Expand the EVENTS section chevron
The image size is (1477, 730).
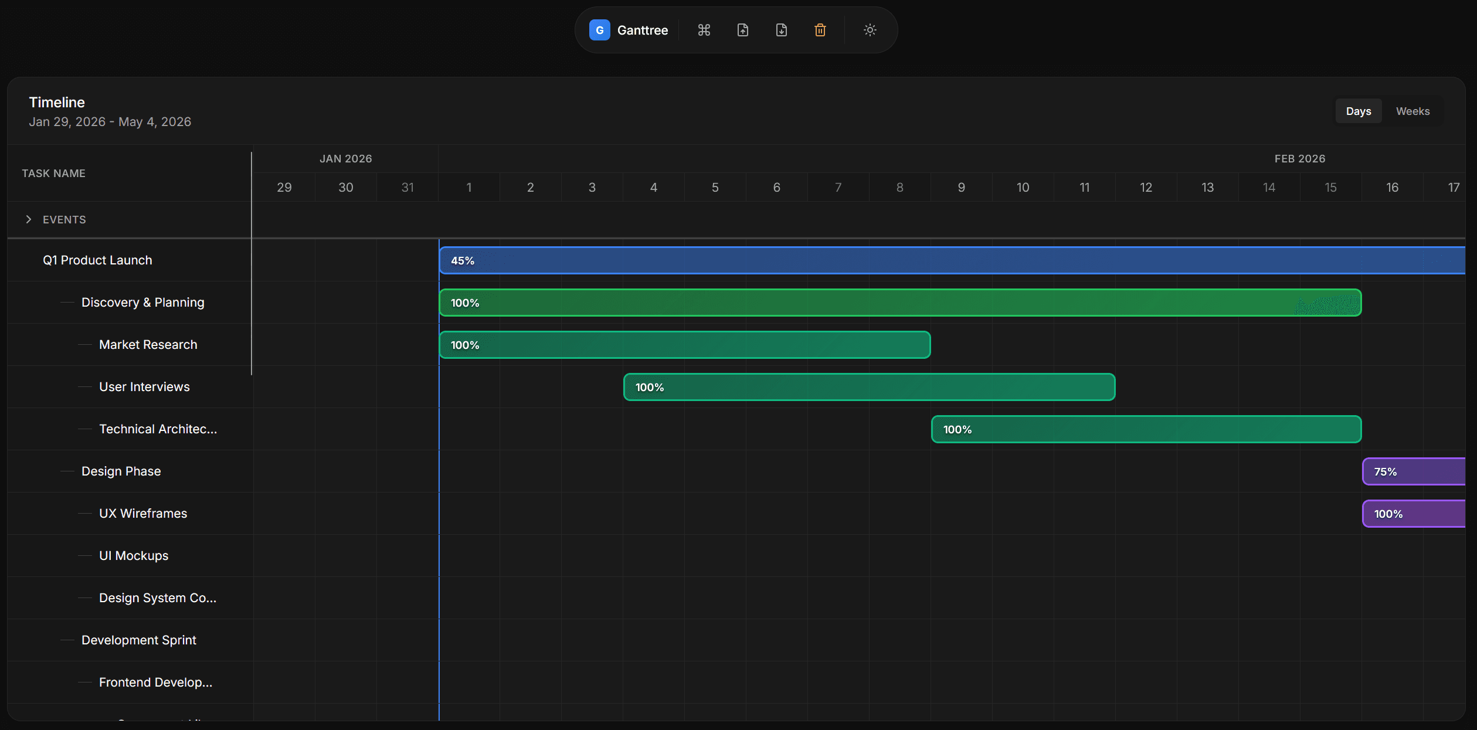click(28, 219)
